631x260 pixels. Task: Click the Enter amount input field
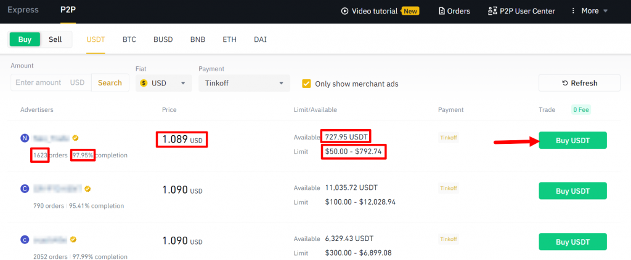click(51, 82)
